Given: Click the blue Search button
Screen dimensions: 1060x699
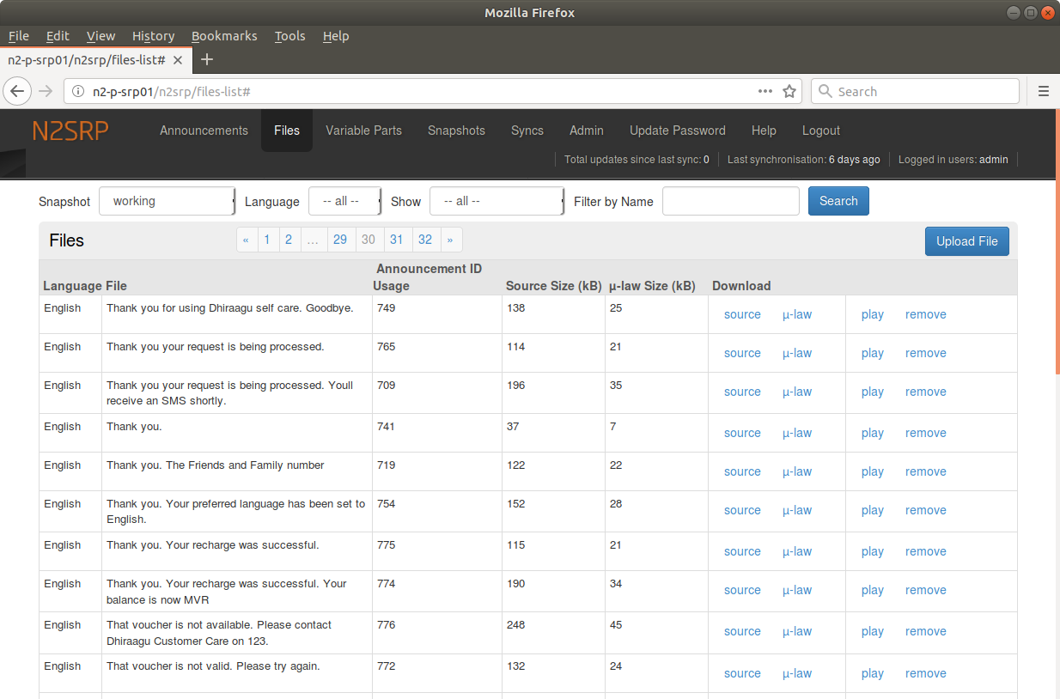Looking at the screenshot, I should pyautogui.click(x=838, y=201).
